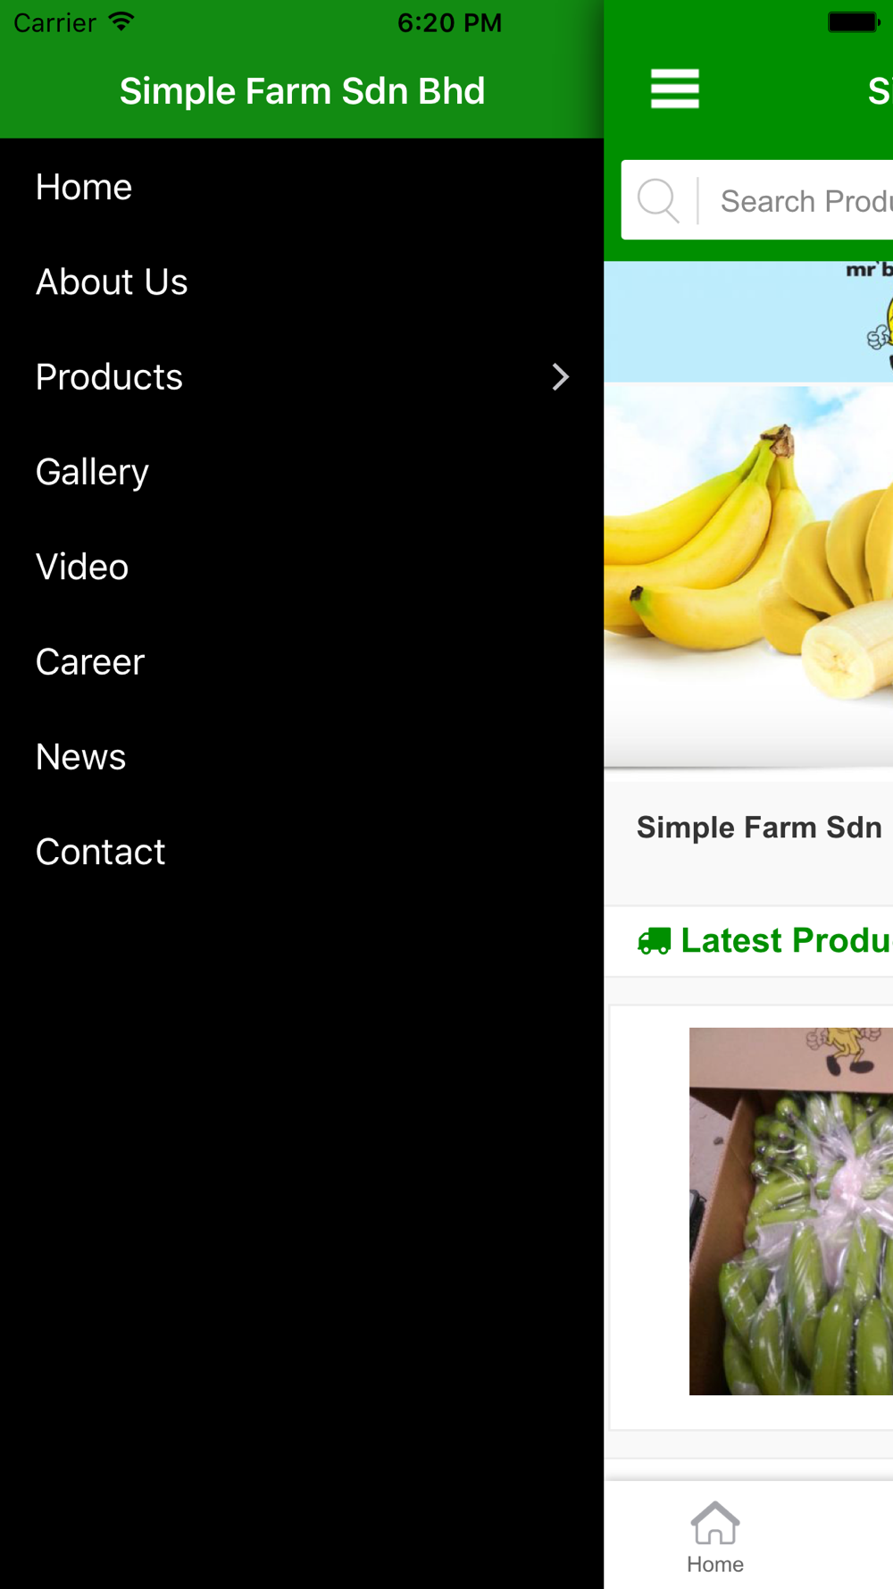Open the green bananas product thumbnail
The width and height of the screenshot is (893, 1589).
[791, 1211]
